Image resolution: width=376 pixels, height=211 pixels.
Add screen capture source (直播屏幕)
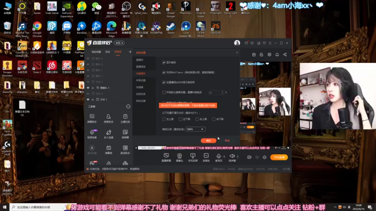click(x=166, y=158)
